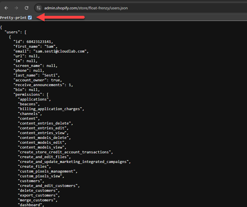Click the browser forward arrow
The image size is (247, 207).
click(16, 8)
